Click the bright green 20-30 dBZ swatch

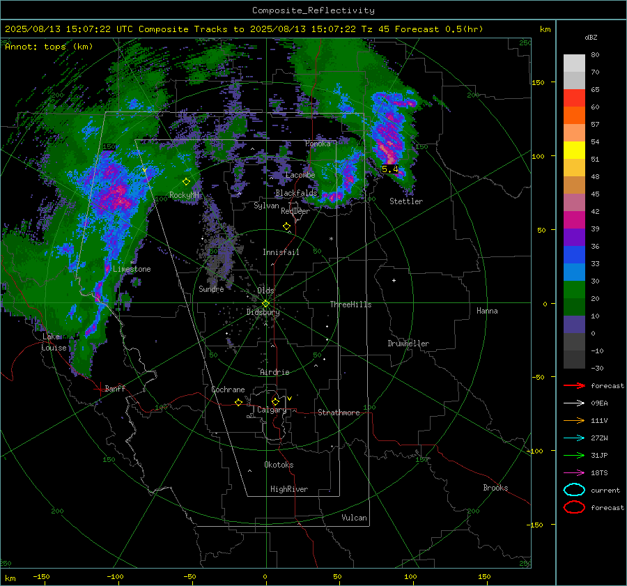(574, 290)
